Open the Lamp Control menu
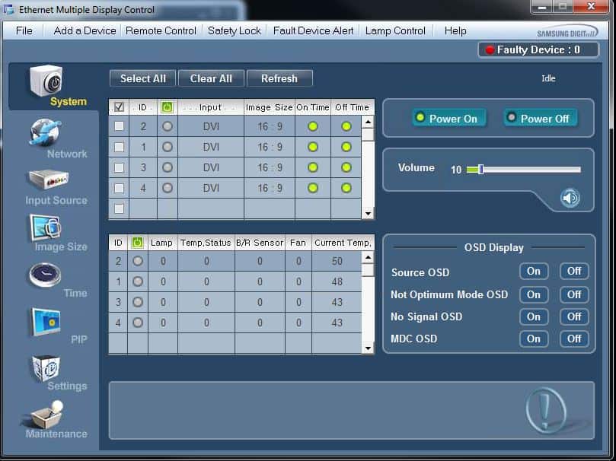 click(395, 30)
